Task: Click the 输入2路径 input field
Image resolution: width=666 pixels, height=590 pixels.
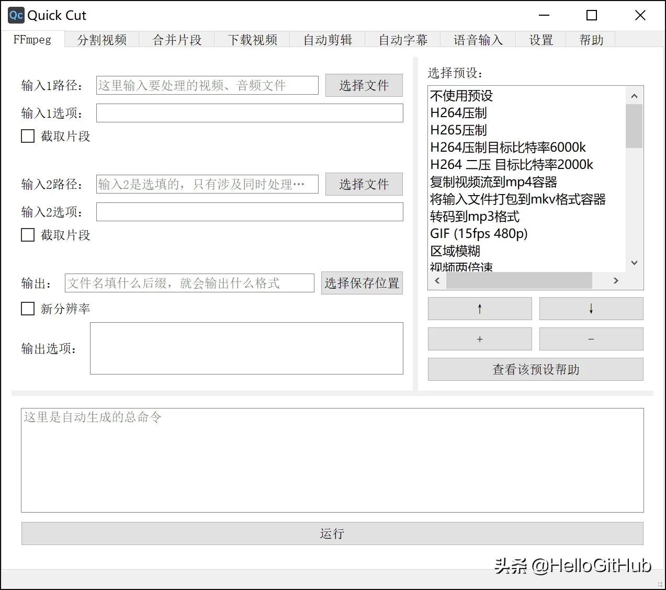Action: pos(207,184)
